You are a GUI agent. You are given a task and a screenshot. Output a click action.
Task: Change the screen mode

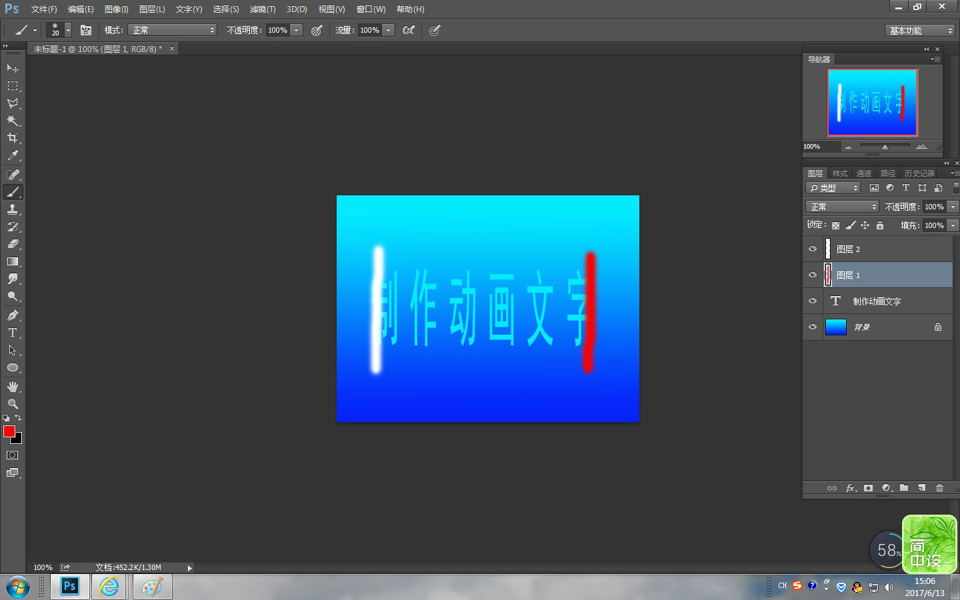[x=13, y=473]
